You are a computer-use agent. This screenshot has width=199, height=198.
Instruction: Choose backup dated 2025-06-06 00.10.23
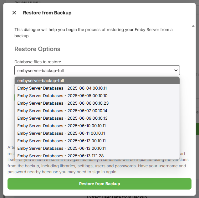coord(97,103)
